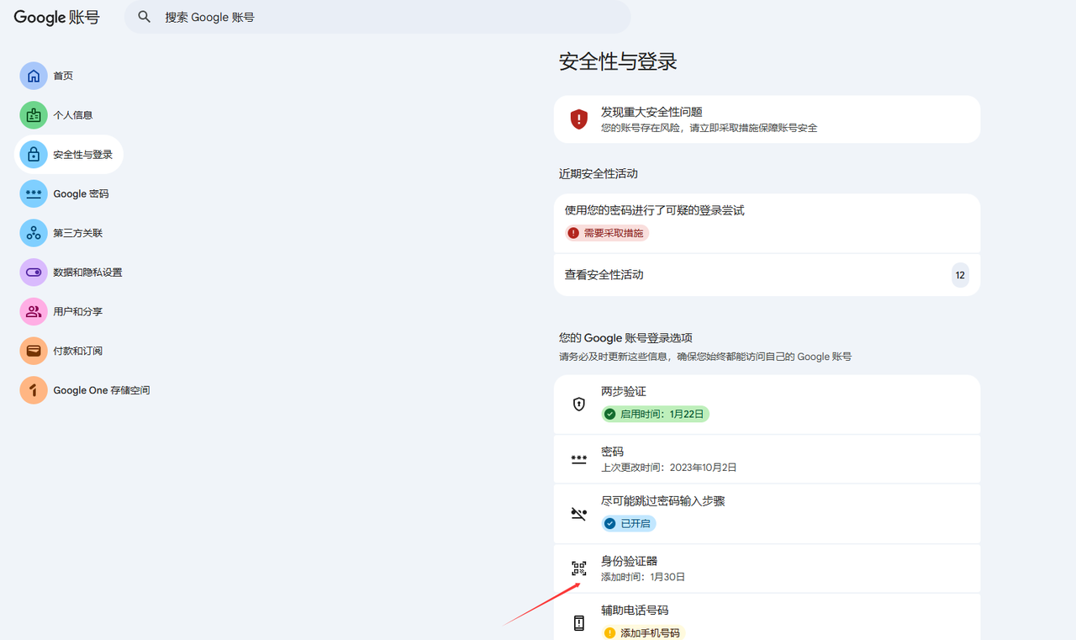Select 安全性与登录 in sidebar
The height and width of the screenshot is (640, 1076).
point(70,155)
